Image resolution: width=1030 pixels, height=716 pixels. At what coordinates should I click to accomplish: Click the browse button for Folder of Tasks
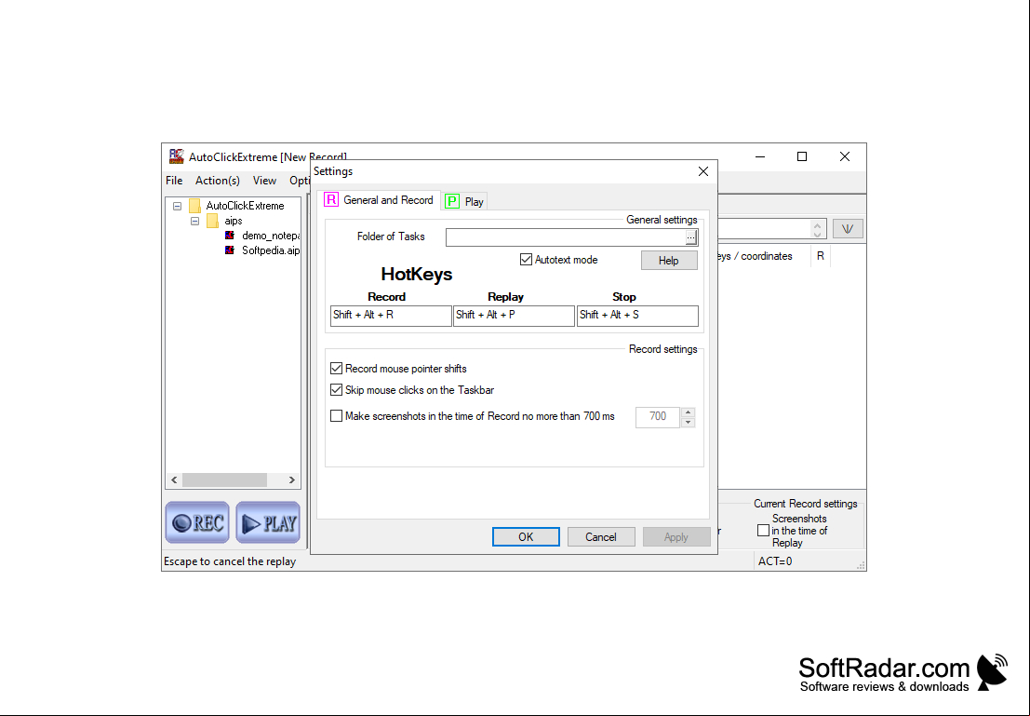point(691,237)
